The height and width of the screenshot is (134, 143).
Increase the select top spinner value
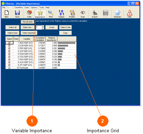tap(43, 26)
